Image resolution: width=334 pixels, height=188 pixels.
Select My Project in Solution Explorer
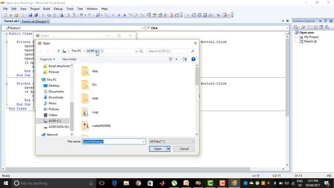[311, 37]
